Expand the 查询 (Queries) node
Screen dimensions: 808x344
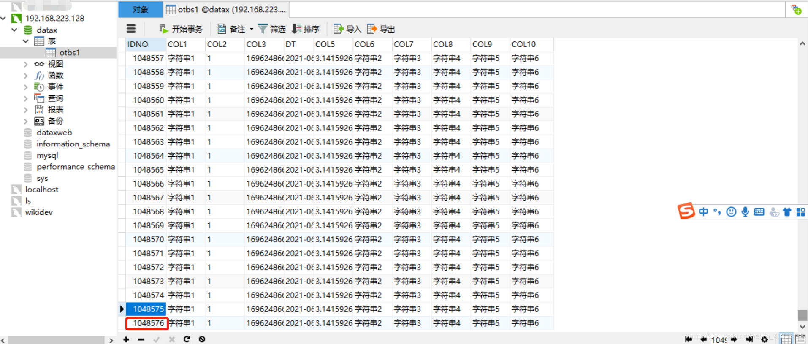click(x=26, y=98)
